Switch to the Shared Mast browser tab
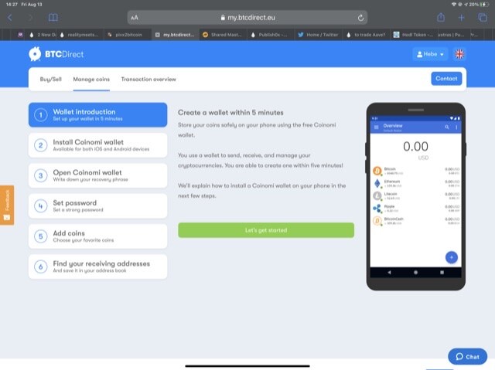 pos(223,35)
